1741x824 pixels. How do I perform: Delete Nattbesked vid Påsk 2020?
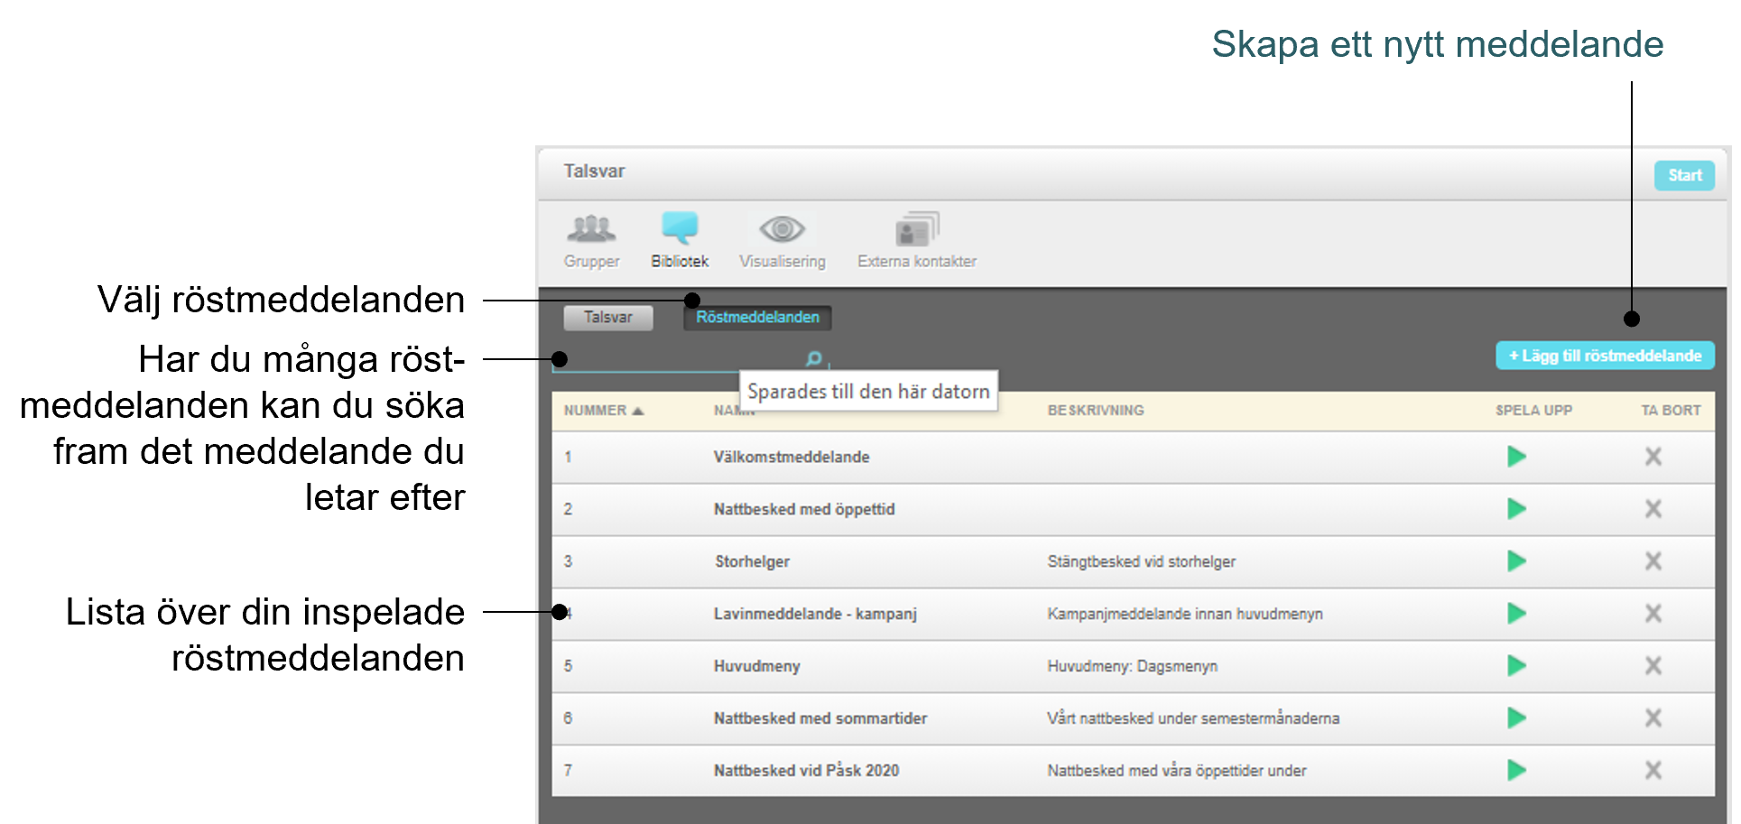point(1653,771)
